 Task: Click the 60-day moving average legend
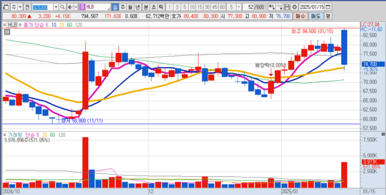pos(70,24)
